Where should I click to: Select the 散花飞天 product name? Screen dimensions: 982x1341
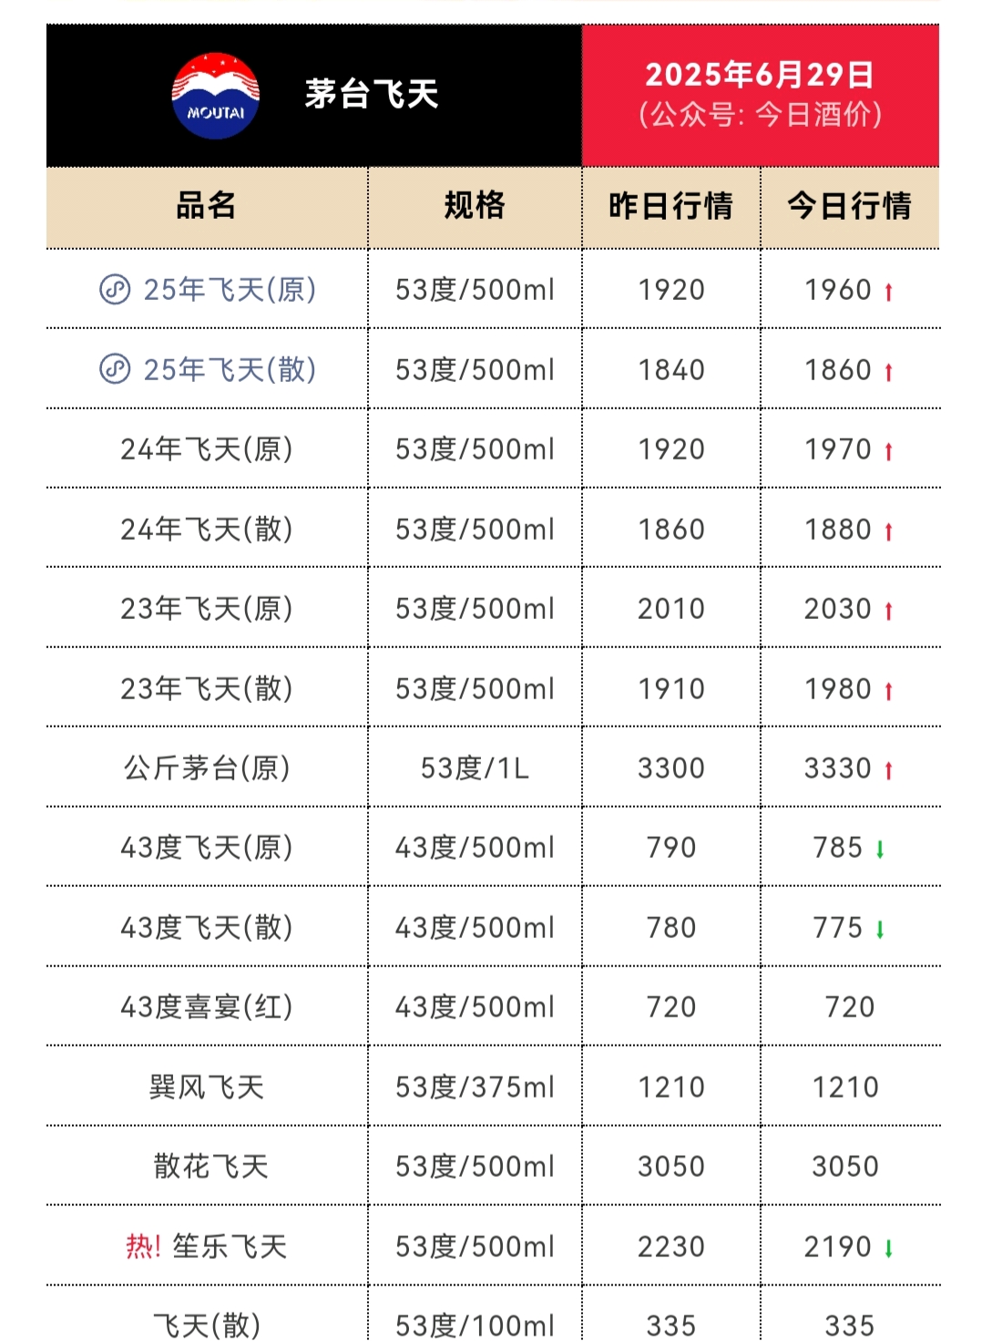(x=211, y=1166)
